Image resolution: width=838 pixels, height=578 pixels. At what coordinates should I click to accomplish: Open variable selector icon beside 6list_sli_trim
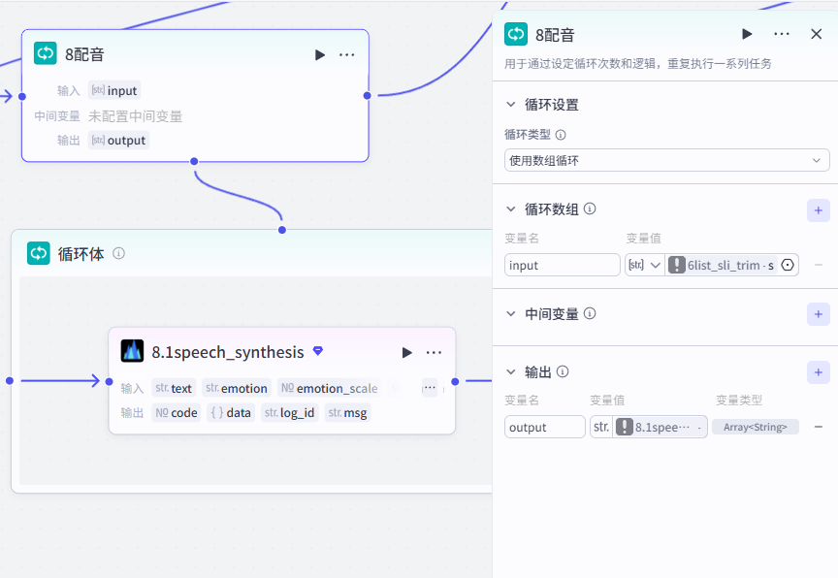click(788, 265)
